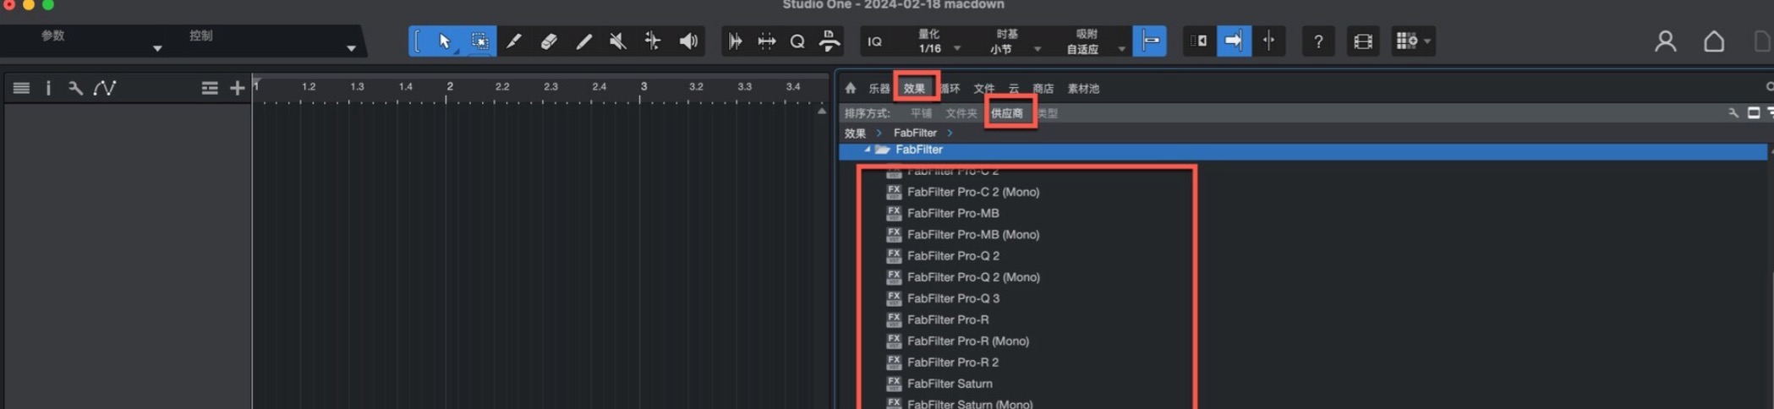Click the FabFilter breadcrumb
The image size is (1774, 409).
click(x=915, y=133)
